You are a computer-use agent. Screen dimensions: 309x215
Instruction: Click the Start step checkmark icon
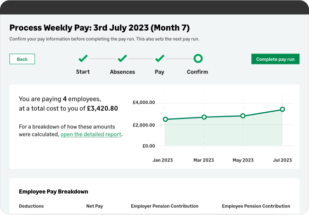(83, 59)
